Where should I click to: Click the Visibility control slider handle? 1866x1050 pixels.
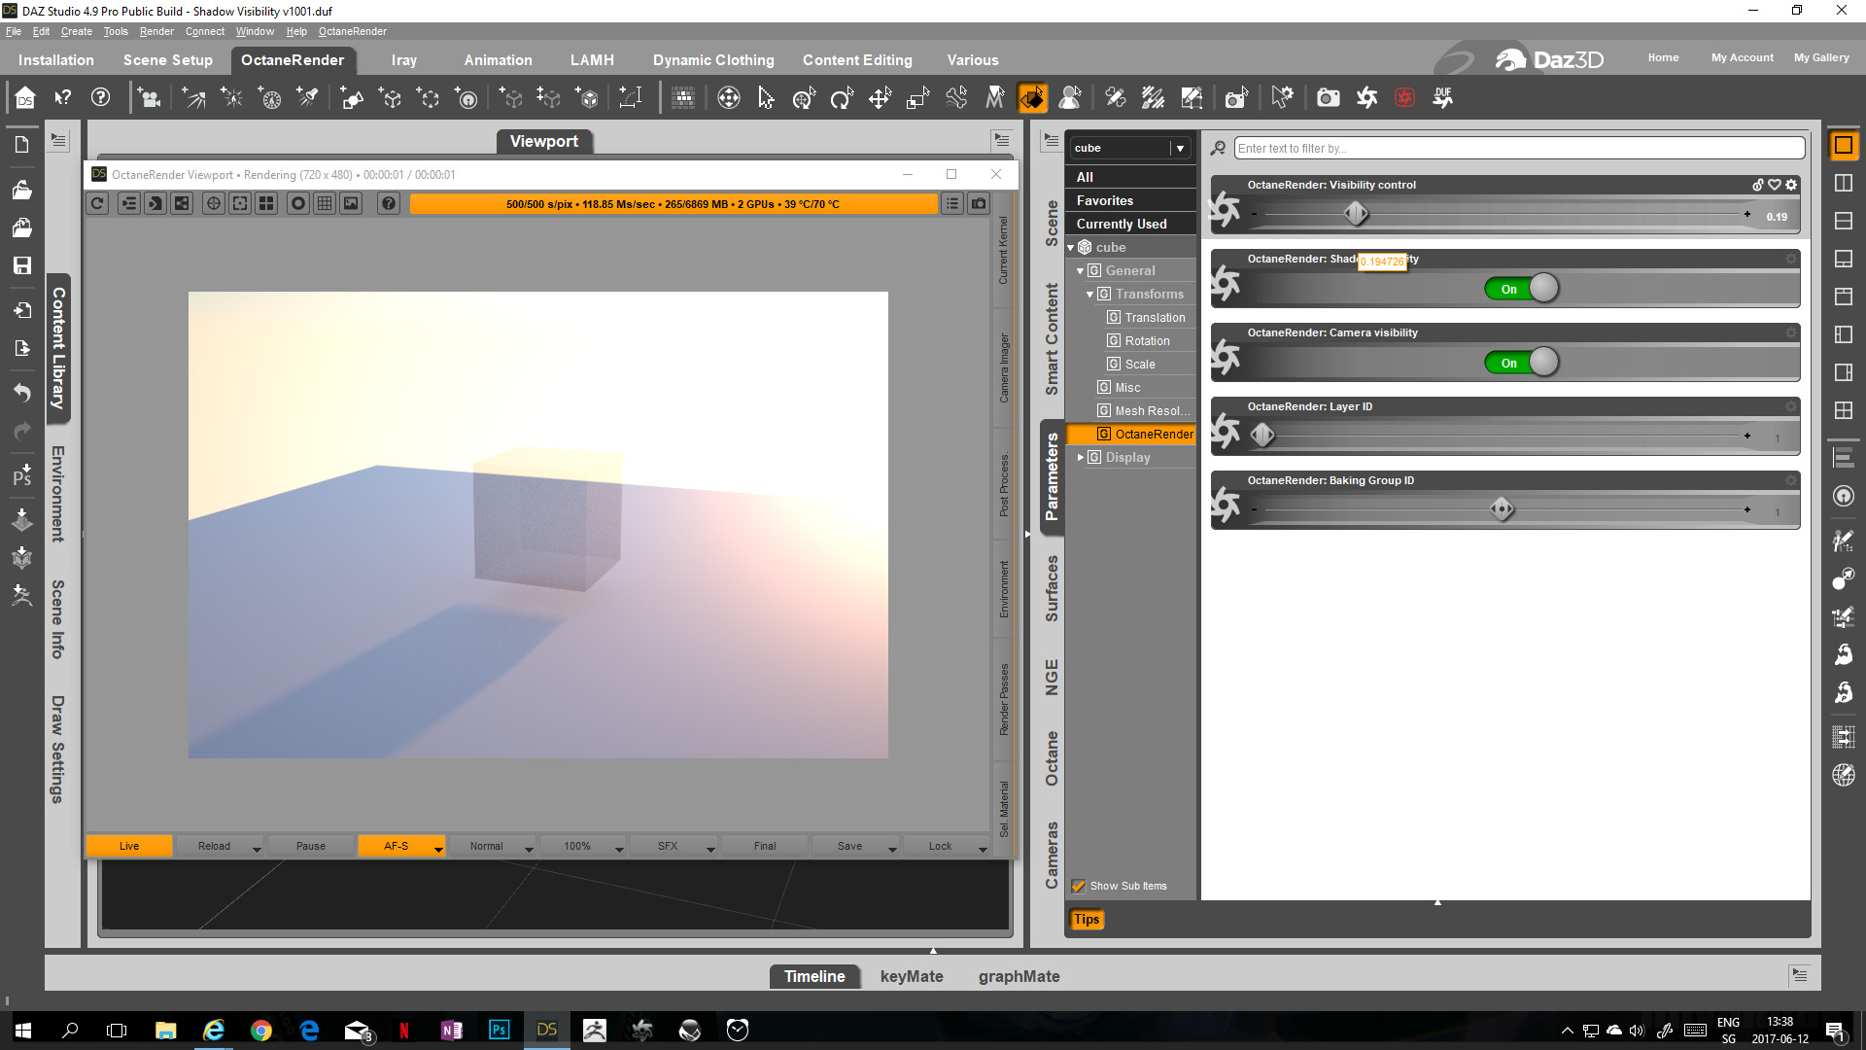pyautogui.click(x=1356, y=214)
